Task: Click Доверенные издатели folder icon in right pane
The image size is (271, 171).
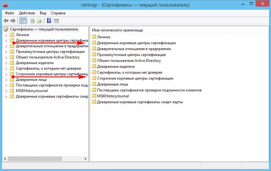Action: (x=94, y=66)
